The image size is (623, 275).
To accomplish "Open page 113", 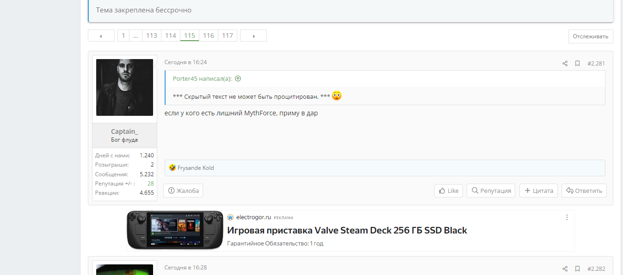I will pos(152,36).
